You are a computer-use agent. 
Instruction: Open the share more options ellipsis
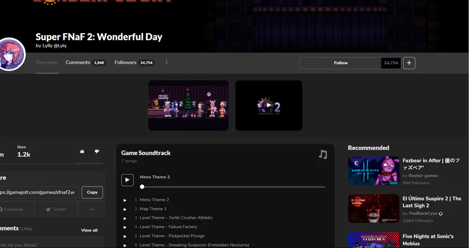tap(92, 210)
